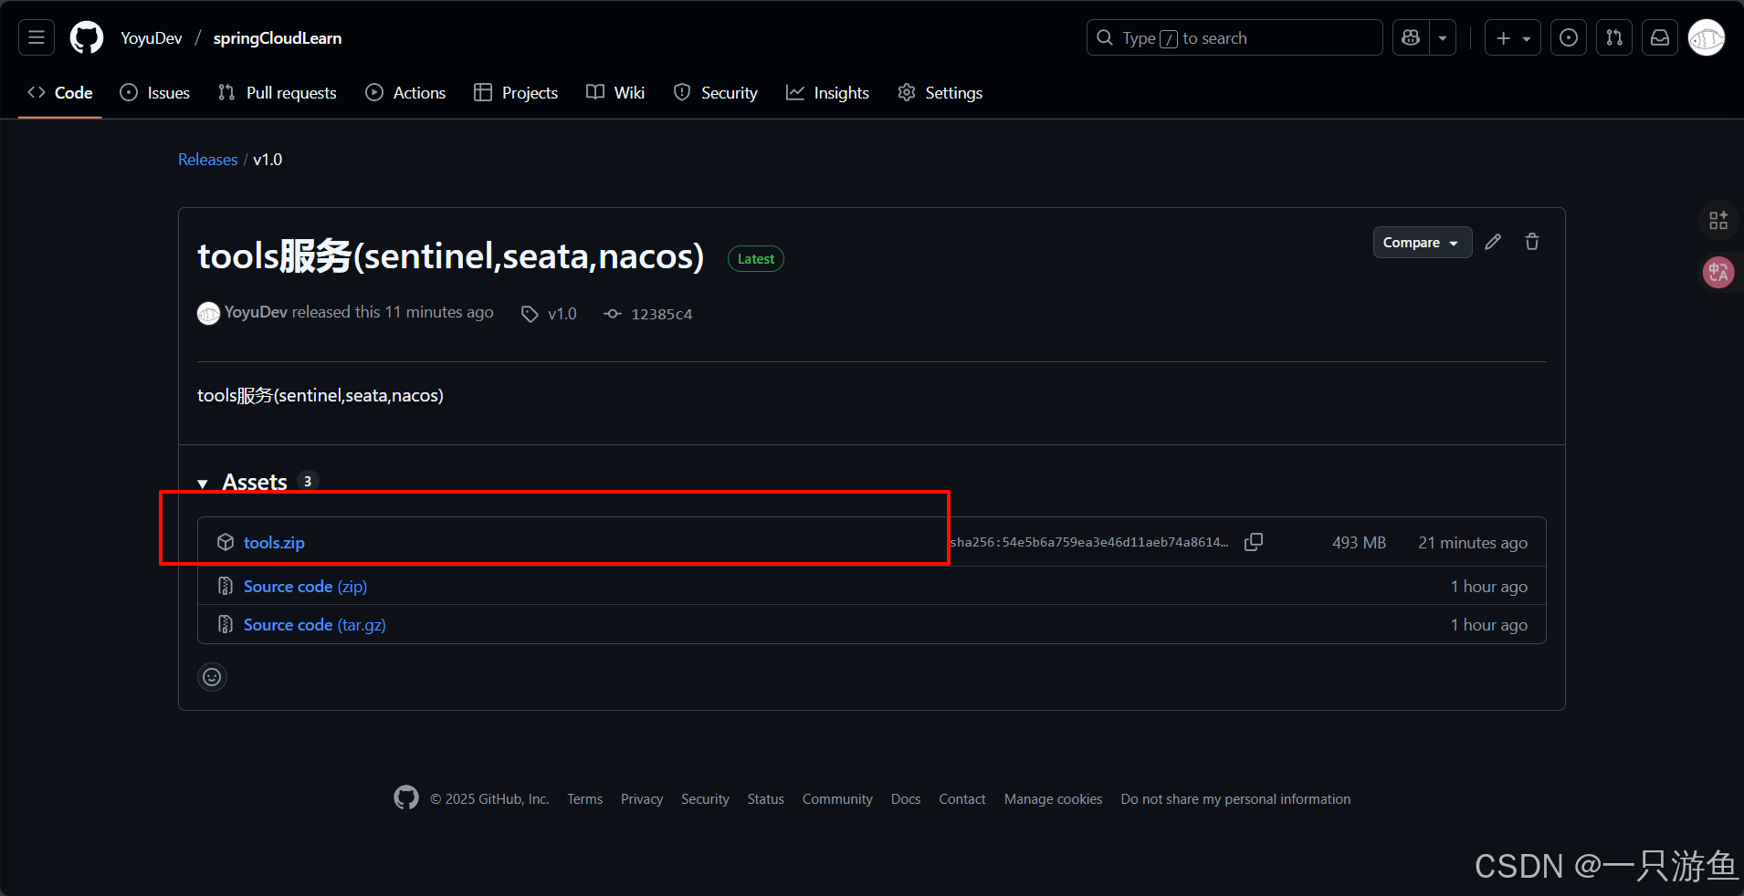Click the search input field

[1234, 37]
